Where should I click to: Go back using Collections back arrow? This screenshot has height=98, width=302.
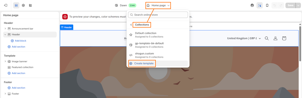point(131,25)
